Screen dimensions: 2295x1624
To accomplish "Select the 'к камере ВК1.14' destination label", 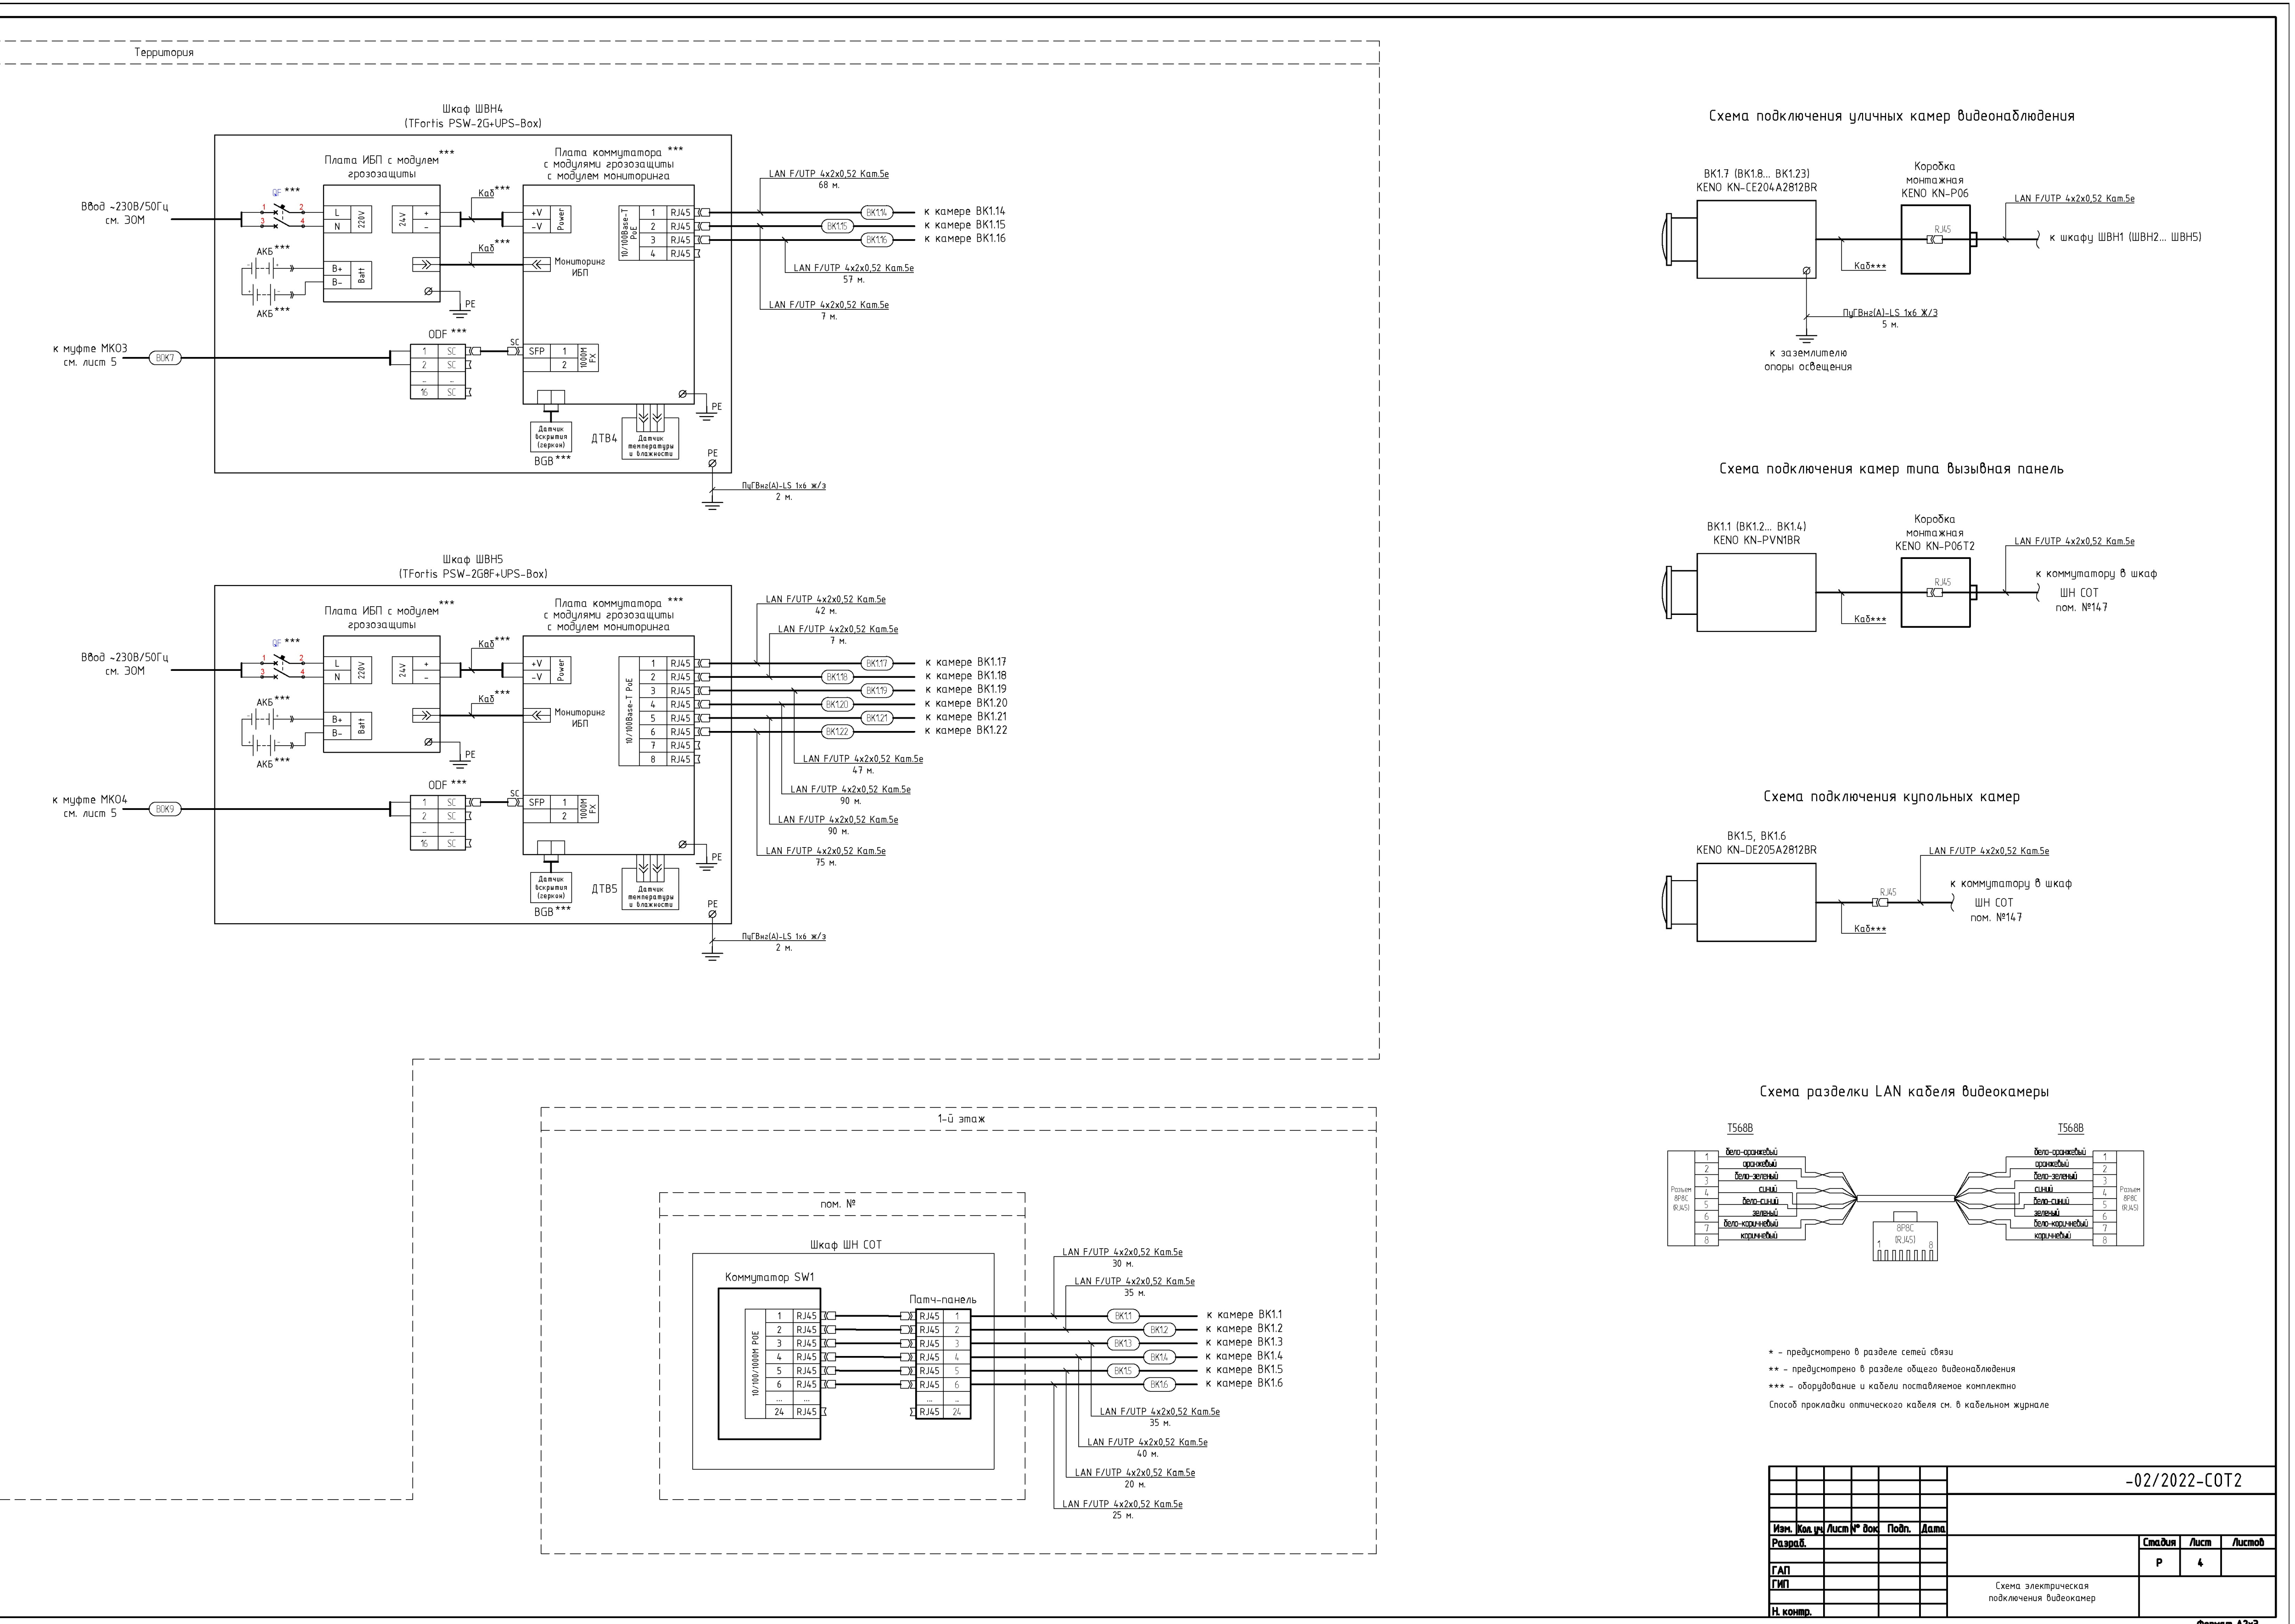I will pyautogui.click(x=964, y=212).
